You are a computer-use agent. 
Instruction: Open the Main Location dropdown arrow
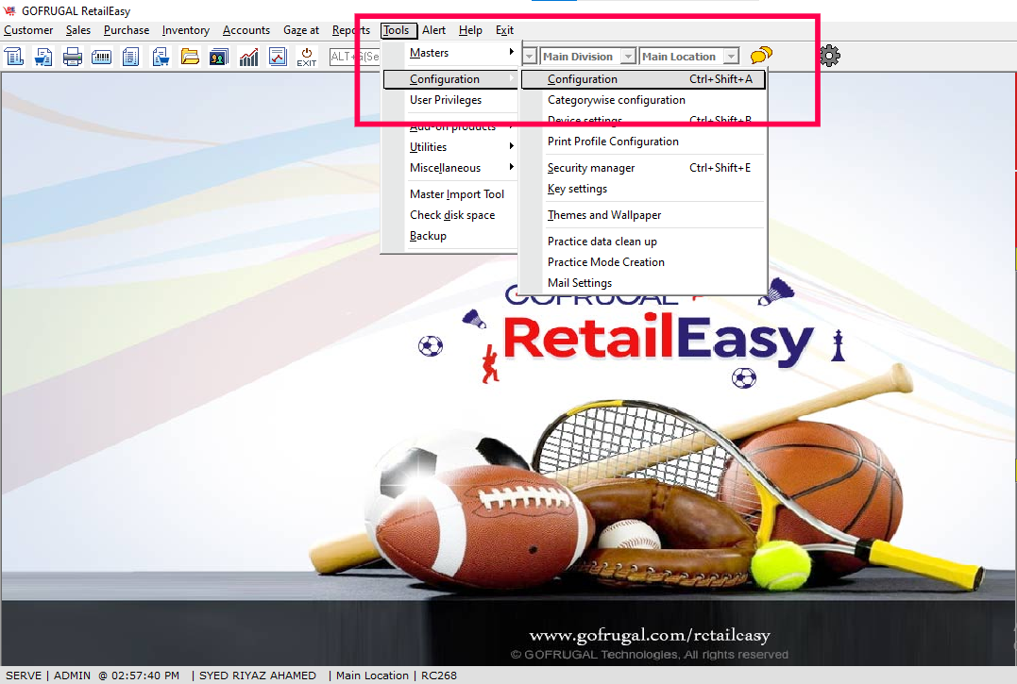click(x=731, y=57)
